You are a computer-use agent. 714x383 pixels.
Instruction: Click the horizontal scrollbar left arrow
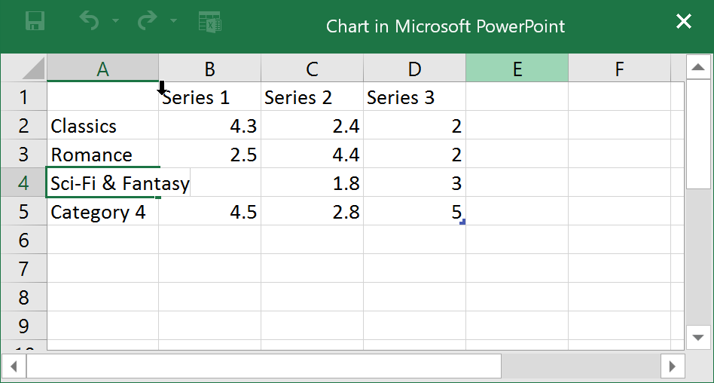14,366
